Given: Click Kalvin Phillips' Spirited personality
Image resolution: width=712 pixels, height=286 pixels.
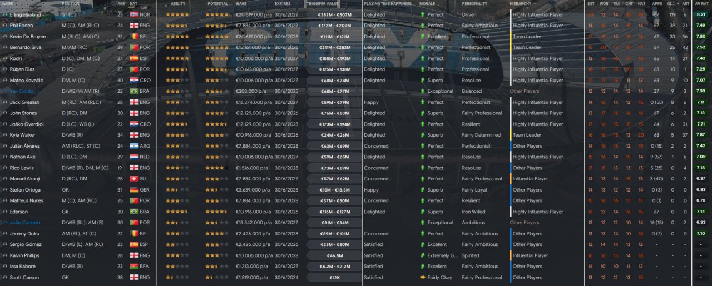Looking at the screenshot, I should pyautogui.click(x=471, y=255).
